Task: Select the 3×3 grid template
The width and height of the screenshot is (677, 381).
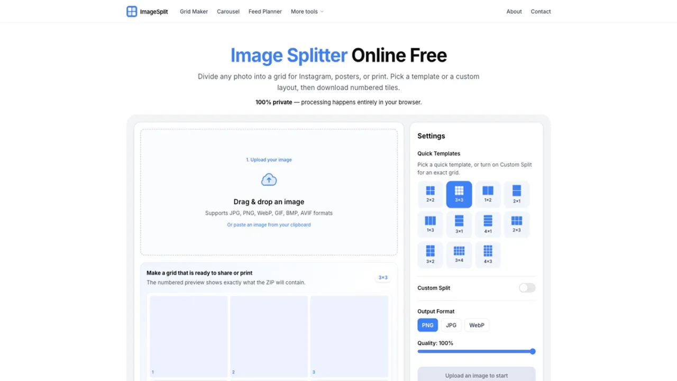Action: (x=459, y=194)
